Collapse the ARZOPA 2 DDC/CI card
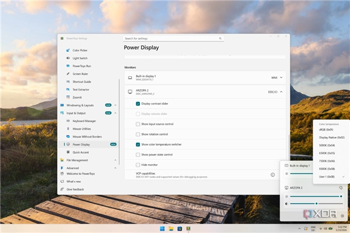 pyautogui.click(x=281, y=92)
